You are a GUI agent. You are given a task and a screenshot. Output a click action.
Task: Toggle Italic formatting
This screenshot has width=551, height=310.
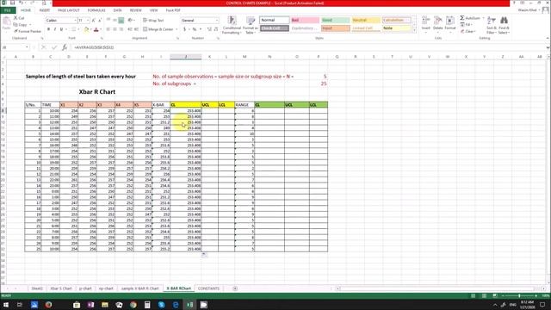click(x=55, y=29)
